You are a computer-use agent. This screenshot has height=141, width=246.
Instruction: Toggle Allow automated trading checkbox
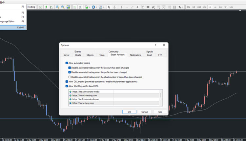pos(67,63)
